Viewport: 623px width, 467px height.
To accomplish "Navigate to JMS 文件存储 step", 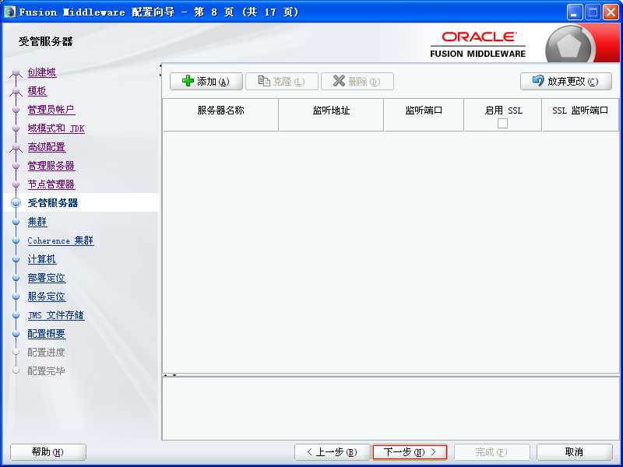I will click(56, 315).
